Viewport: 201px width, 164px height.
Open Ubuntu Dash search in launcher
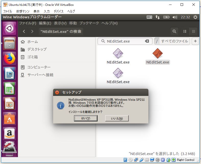9,28
